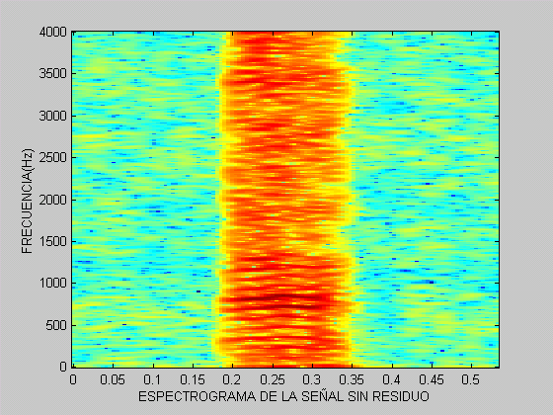Click the 0.35 time axis tick label

click(352, 379)
